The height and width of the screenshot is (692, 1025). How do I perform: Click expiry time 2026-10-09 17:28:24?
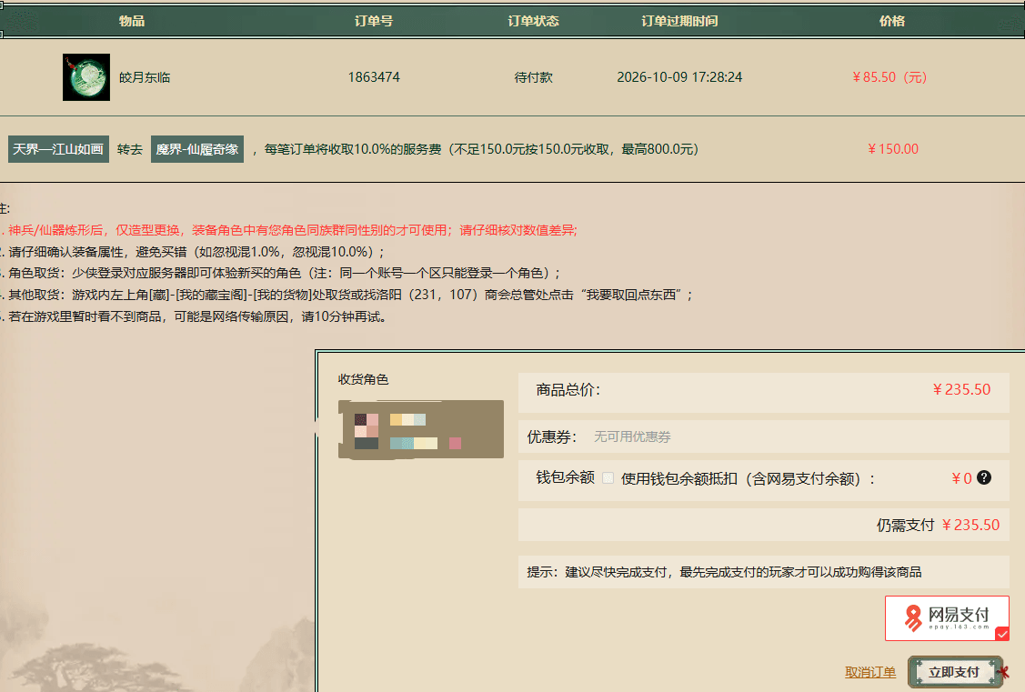[x=679, y=77]
